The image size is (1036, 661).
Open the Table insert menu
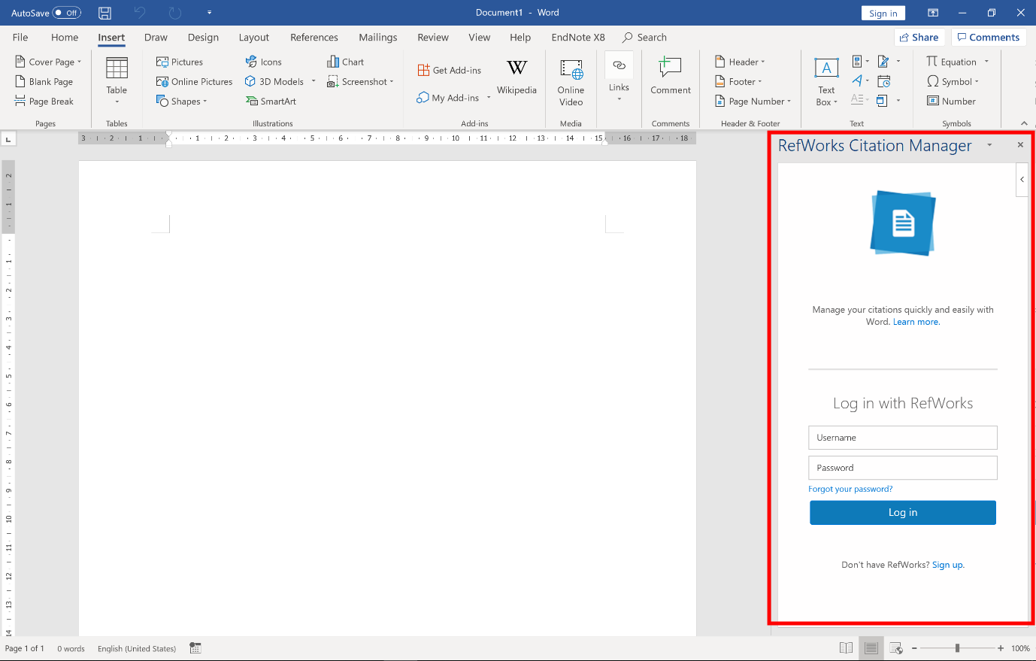117,81
